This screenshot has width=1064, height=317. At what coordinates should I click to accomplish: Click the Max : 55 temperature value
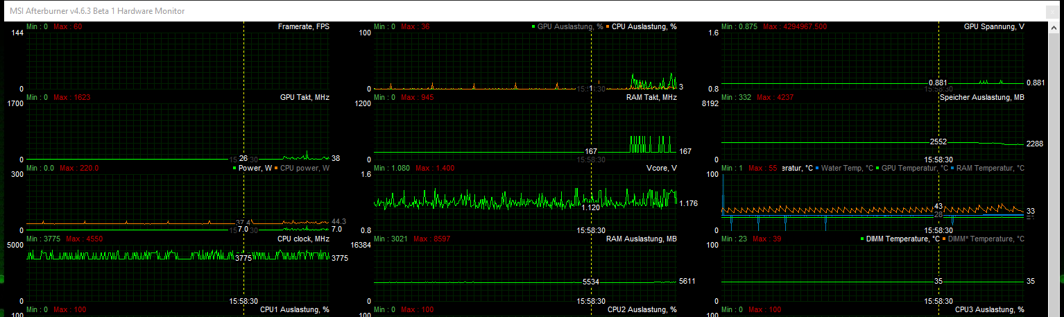(x=763, y=168)
